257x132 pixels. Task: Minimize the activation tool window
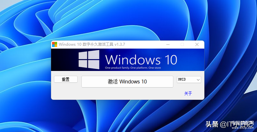(168, 44)
